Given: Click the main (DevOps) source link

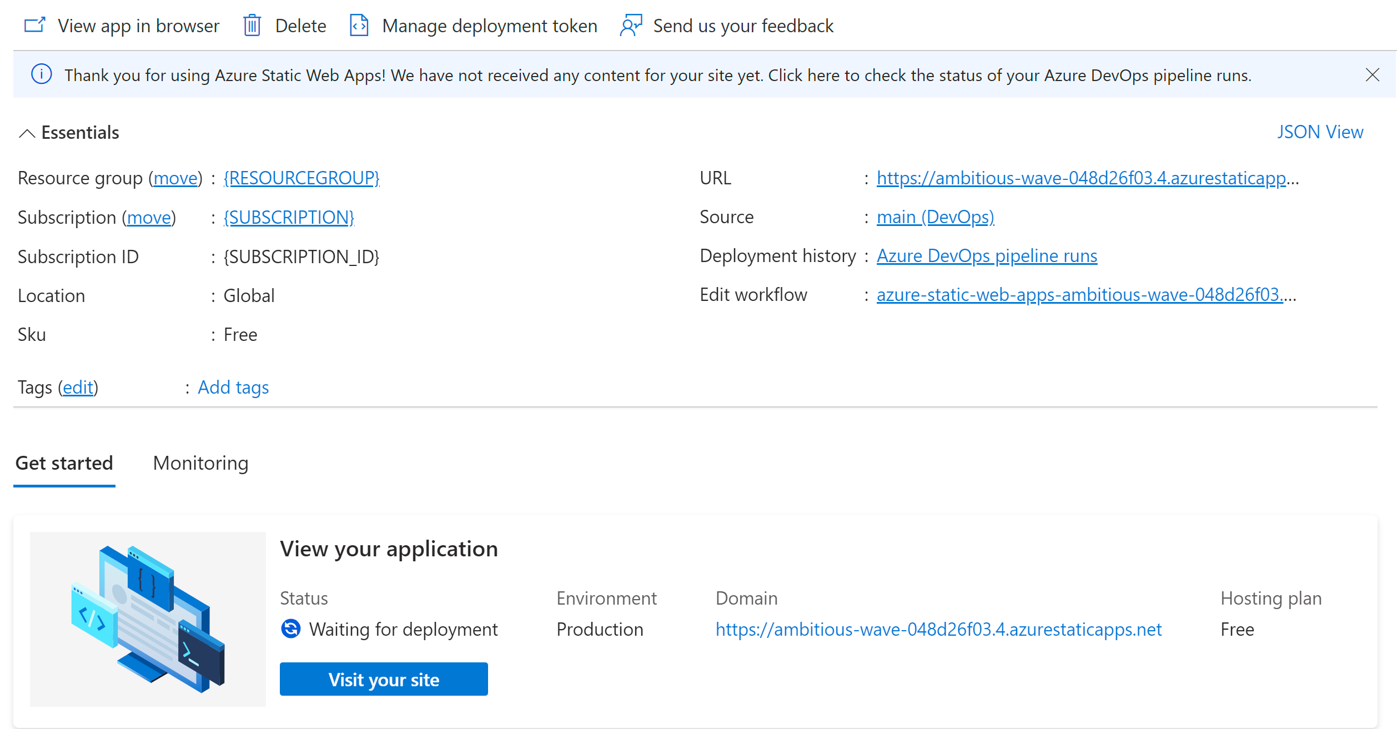Looking at the screenshot, I should (935, 217).
